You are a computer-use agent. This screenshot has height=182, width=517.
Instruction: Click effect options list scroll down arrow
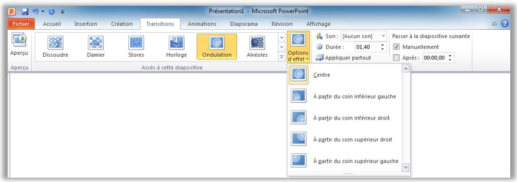click(x=406, y=168)
